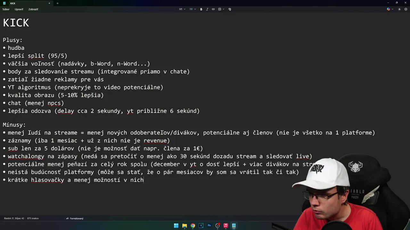
Task: Click the Plusy: label
Action: point(12,40)
